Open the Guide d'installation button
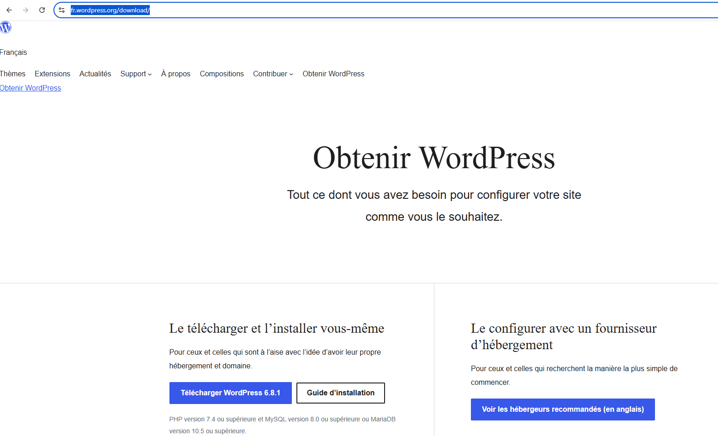Screen dimensions: 718x436 (341, 393)
